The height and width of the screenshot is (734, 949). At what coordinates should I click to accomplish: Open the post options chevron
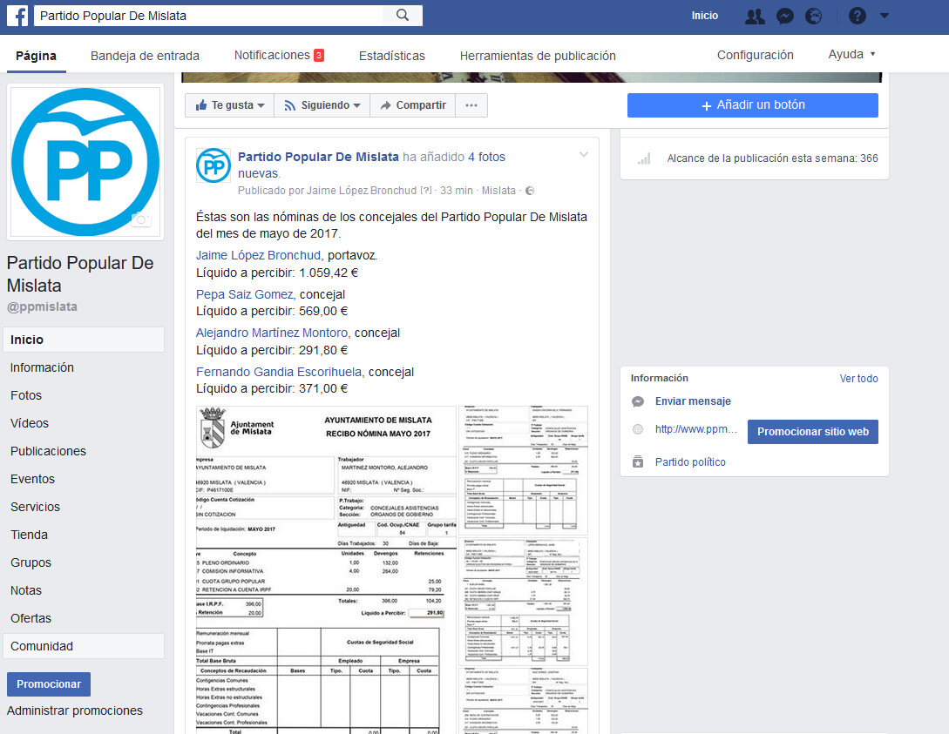pos(584,155)
